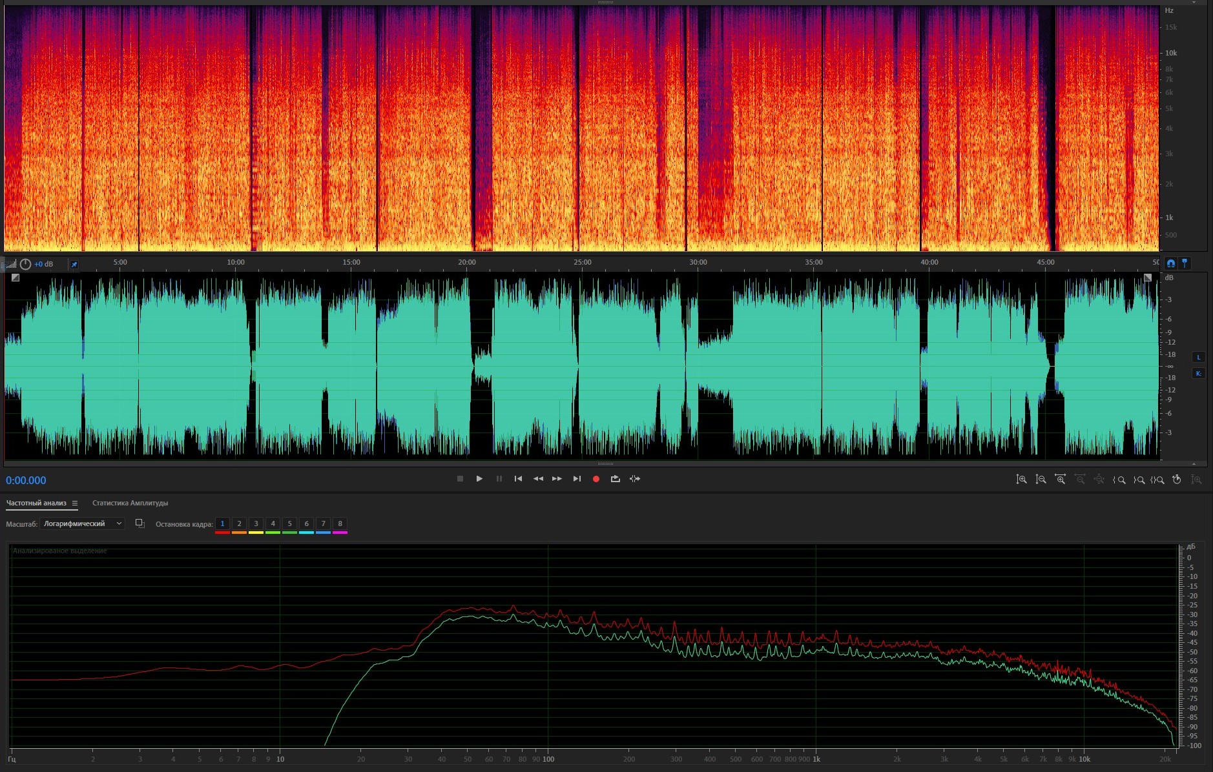Click the zoom out amplitude icon
1213x772 pixels.
coord(1041,480)
